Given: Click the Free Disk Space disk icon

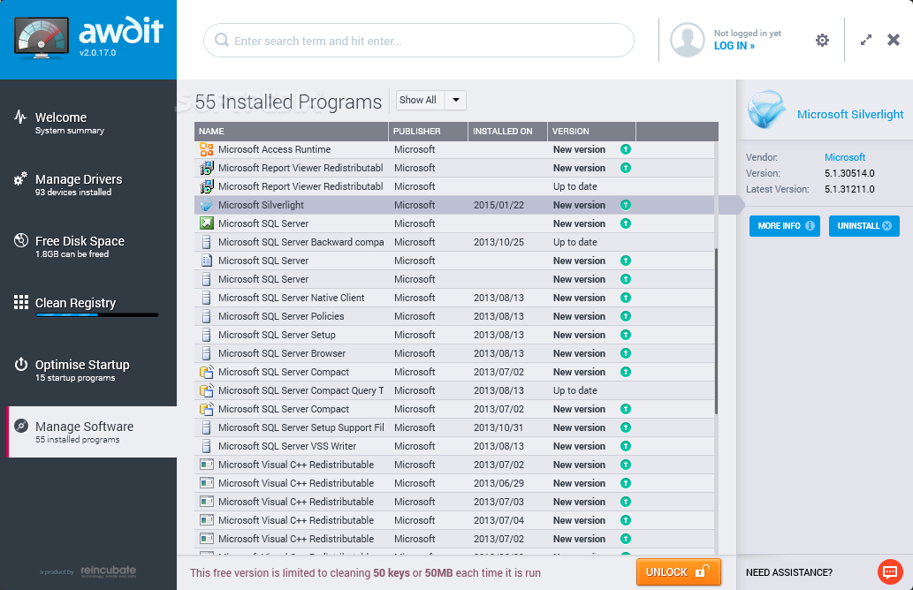Looking at the screenshot, I should point(21,240).
